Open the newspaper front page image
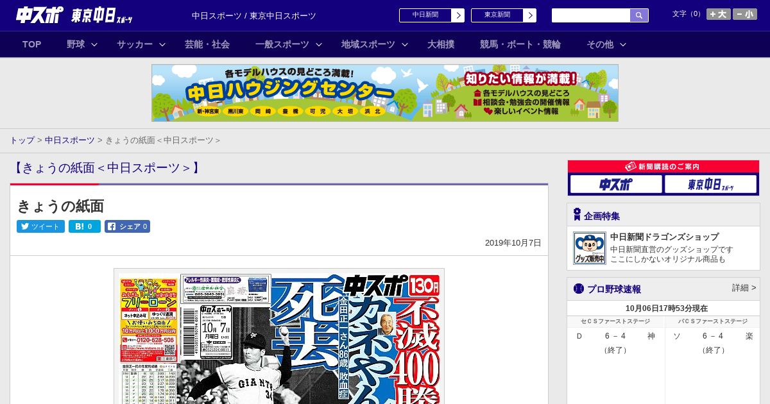Image resolution: width=770 pixels, height=404 pixels. pos(279,337)
